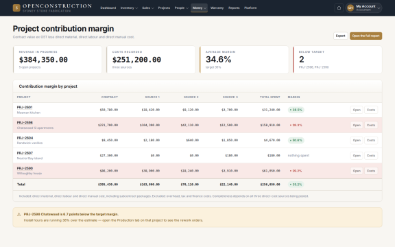Click Costs for PRJ-2604 Randwick vanities
The image size is (395, 247).
pos(371,140)
